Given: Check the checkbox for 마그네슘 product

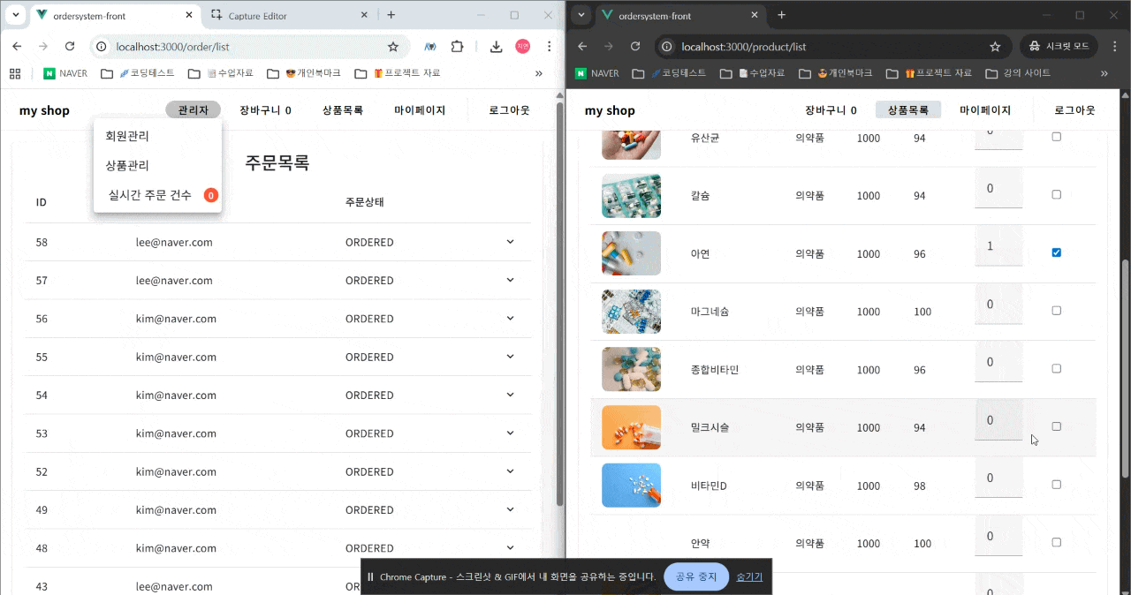Looking at the screenshot, I should (1056, 311).
